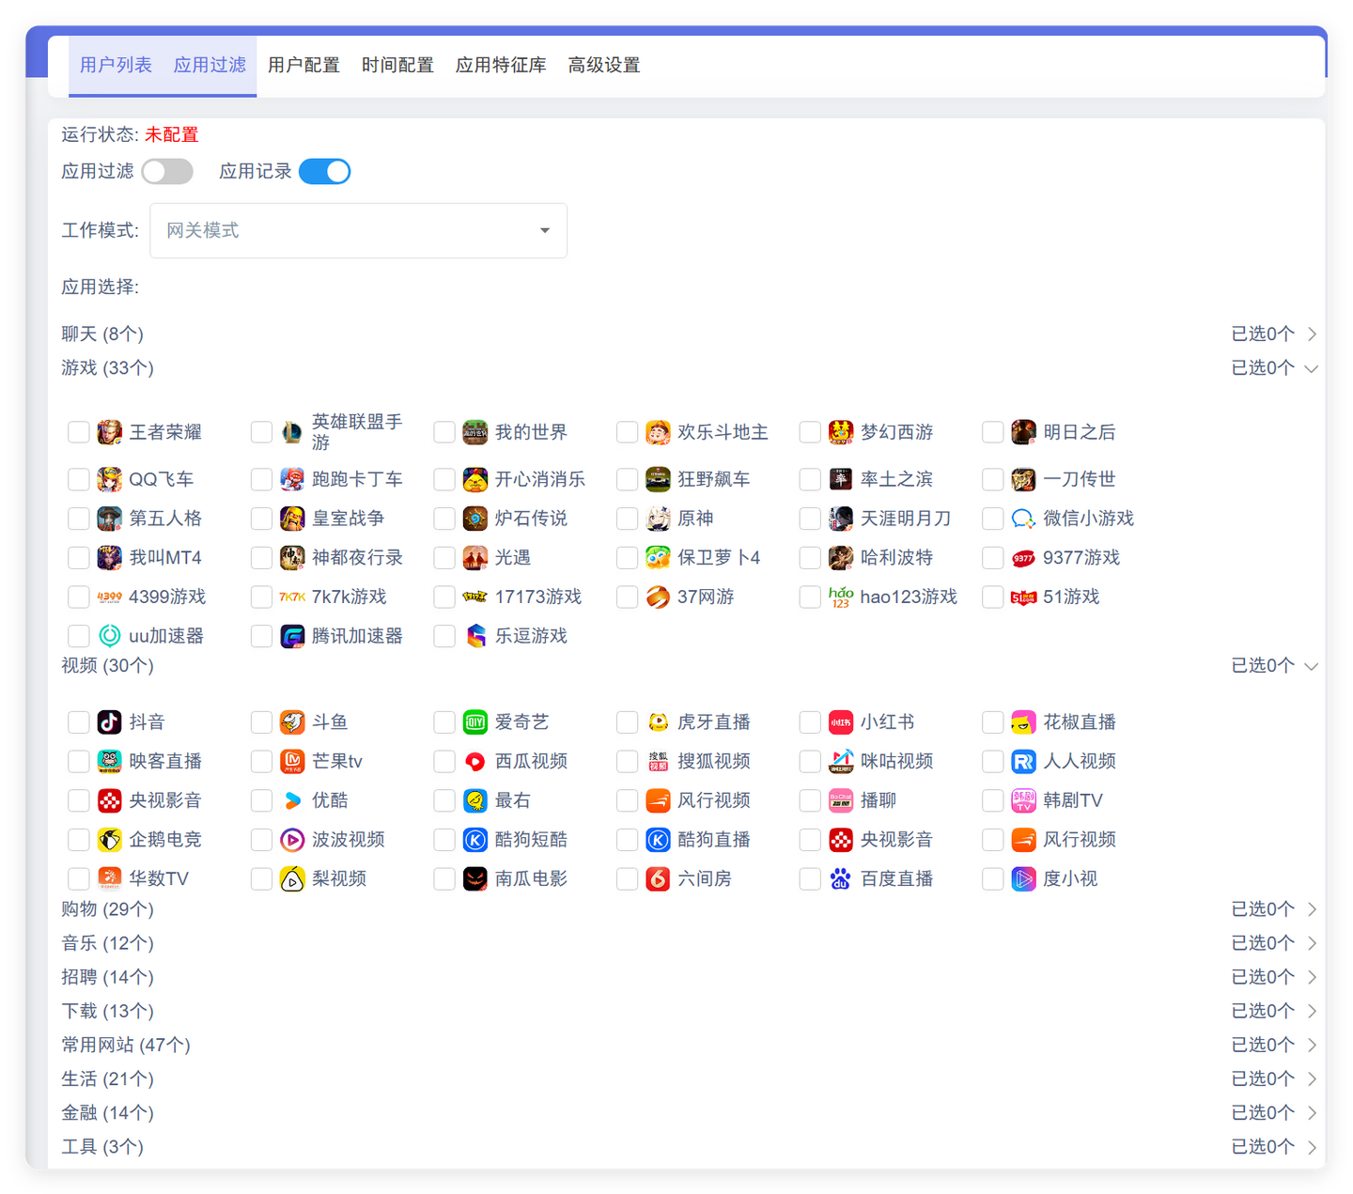
Task: Check the box for 原神
Action: coord(628,519)
